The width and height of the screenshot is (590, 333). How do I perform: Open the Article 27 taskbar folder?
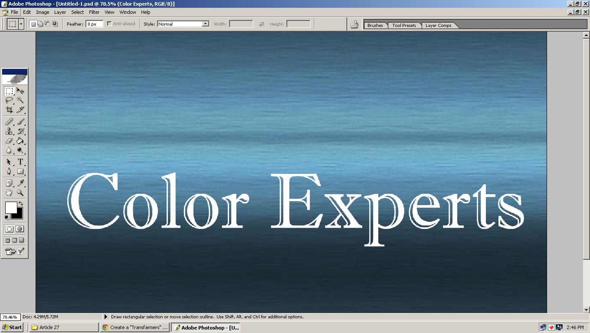(x=63, y=327)
